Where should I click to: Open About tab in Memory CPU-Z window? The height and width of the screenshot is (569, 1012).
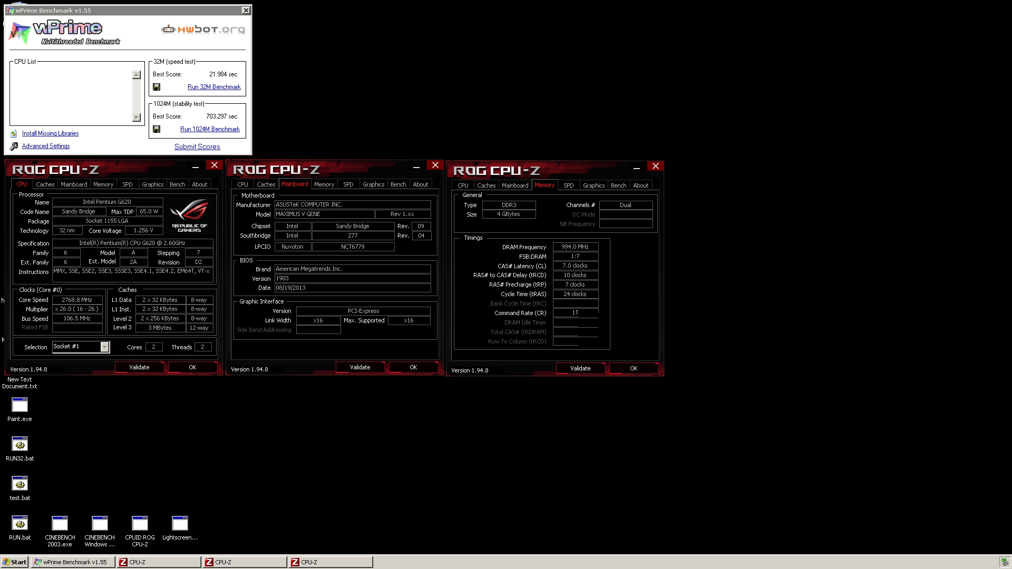tap(641, 185)
